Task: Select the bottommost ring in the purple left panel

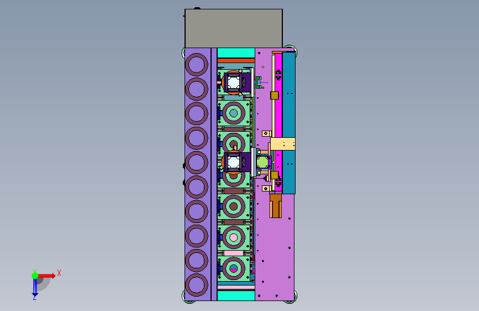Action: (x=197, y=284)
